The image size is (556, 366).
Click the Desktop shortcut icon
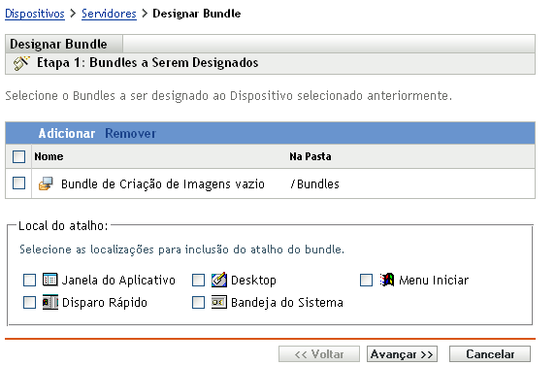point(218,280)
